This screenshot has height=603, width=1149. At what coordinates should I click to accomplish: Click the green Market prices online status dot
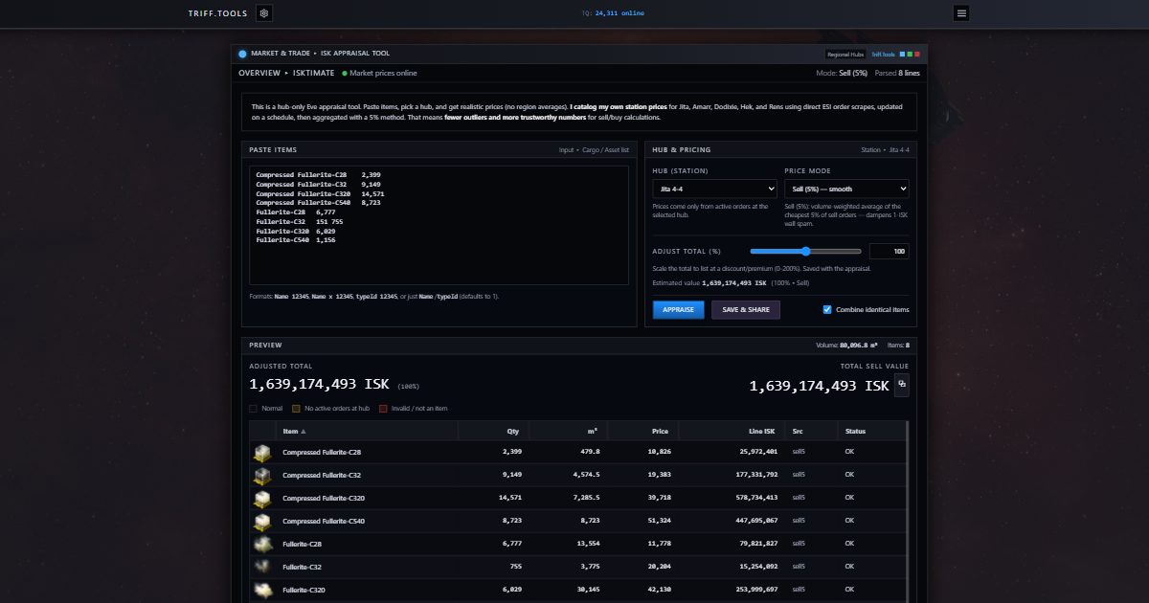click(345, 73)
